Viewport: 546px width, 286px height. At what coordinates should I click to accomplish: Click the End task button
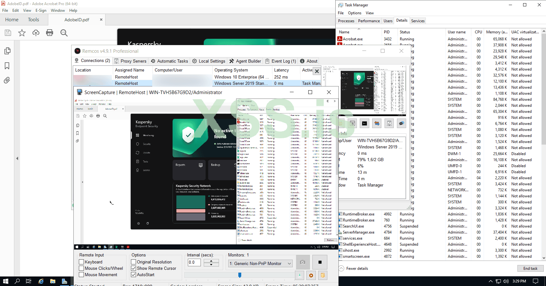coord(530,269)
